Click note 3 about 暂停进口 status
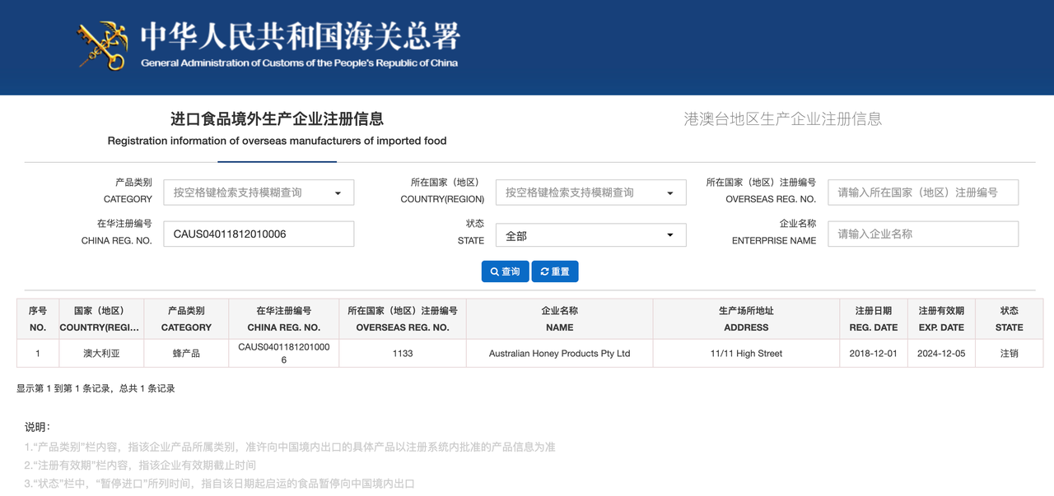The width and height of the screenshot is (1054, 496). tap(219, 484)
